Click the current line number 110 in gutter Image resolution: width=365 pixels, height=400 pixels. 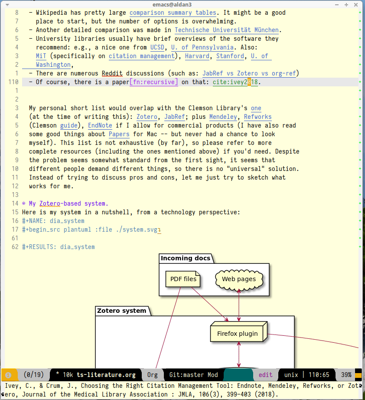(13, 82)
